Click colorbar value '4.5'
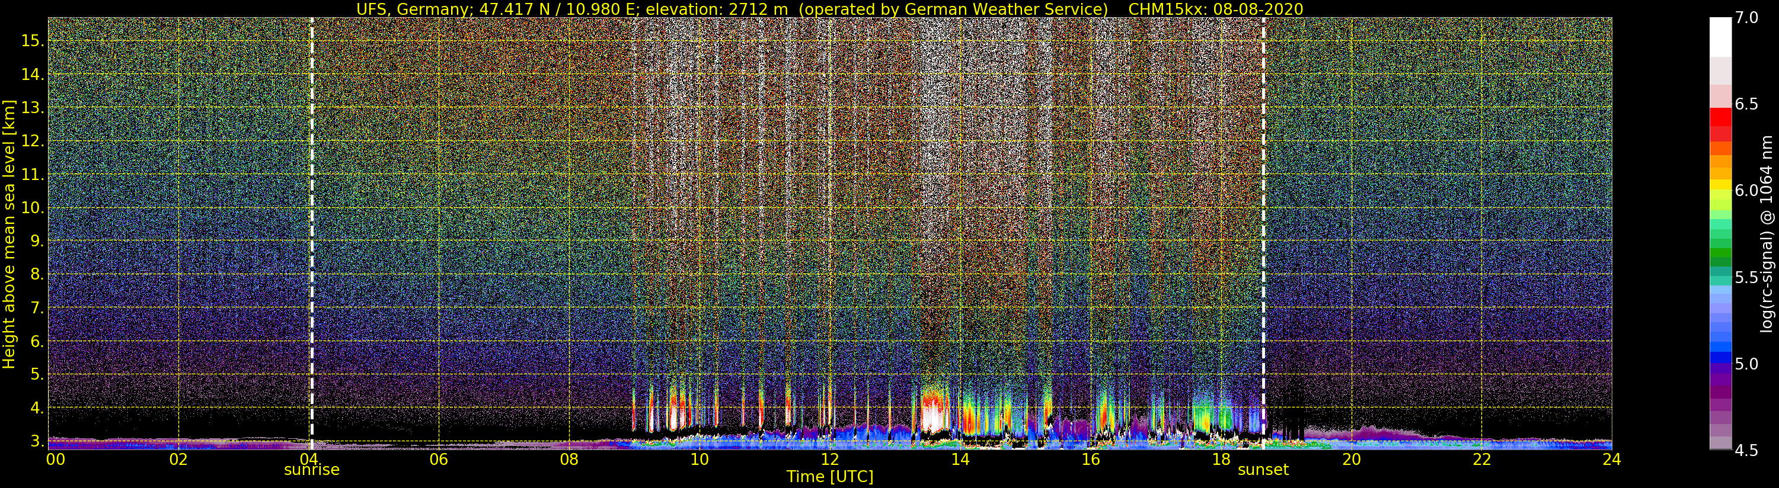1779x488 pixels. pos(1746,451)
